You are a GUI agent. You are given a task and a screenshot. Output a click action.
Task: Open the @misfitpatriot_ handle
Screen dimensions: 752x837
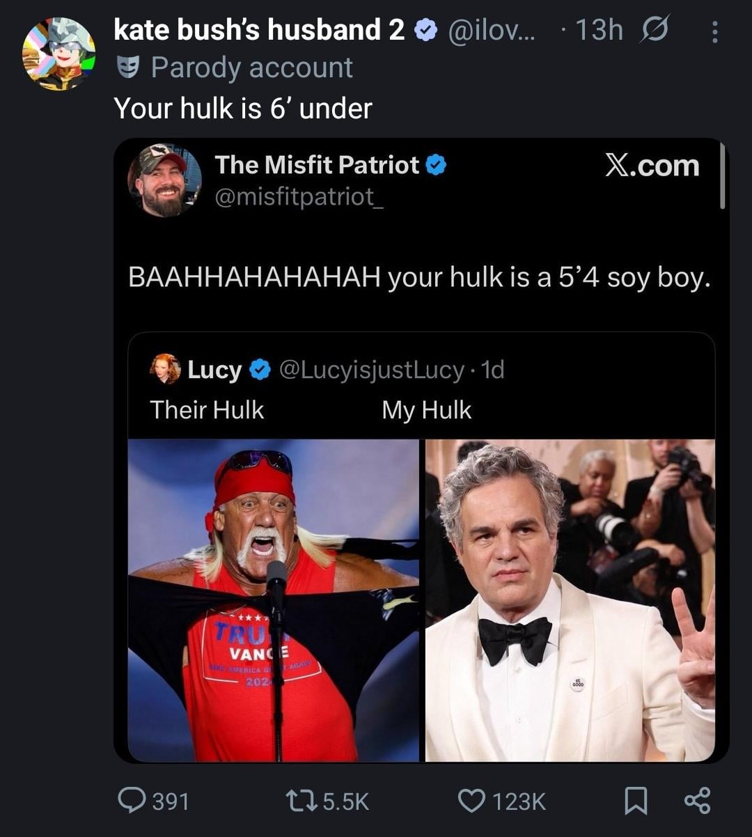click(299, 197)
